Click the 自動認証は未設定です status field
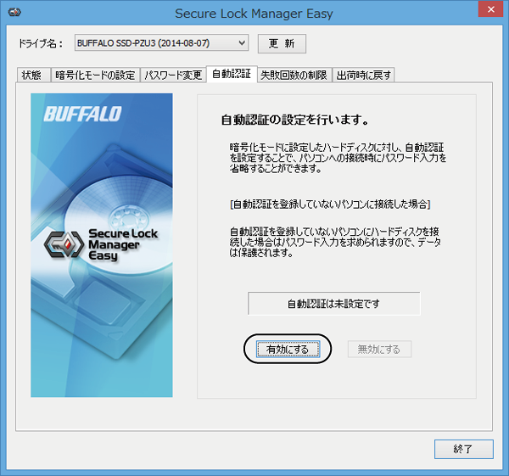This screenshot has height=476, width=509. [334, 304]
